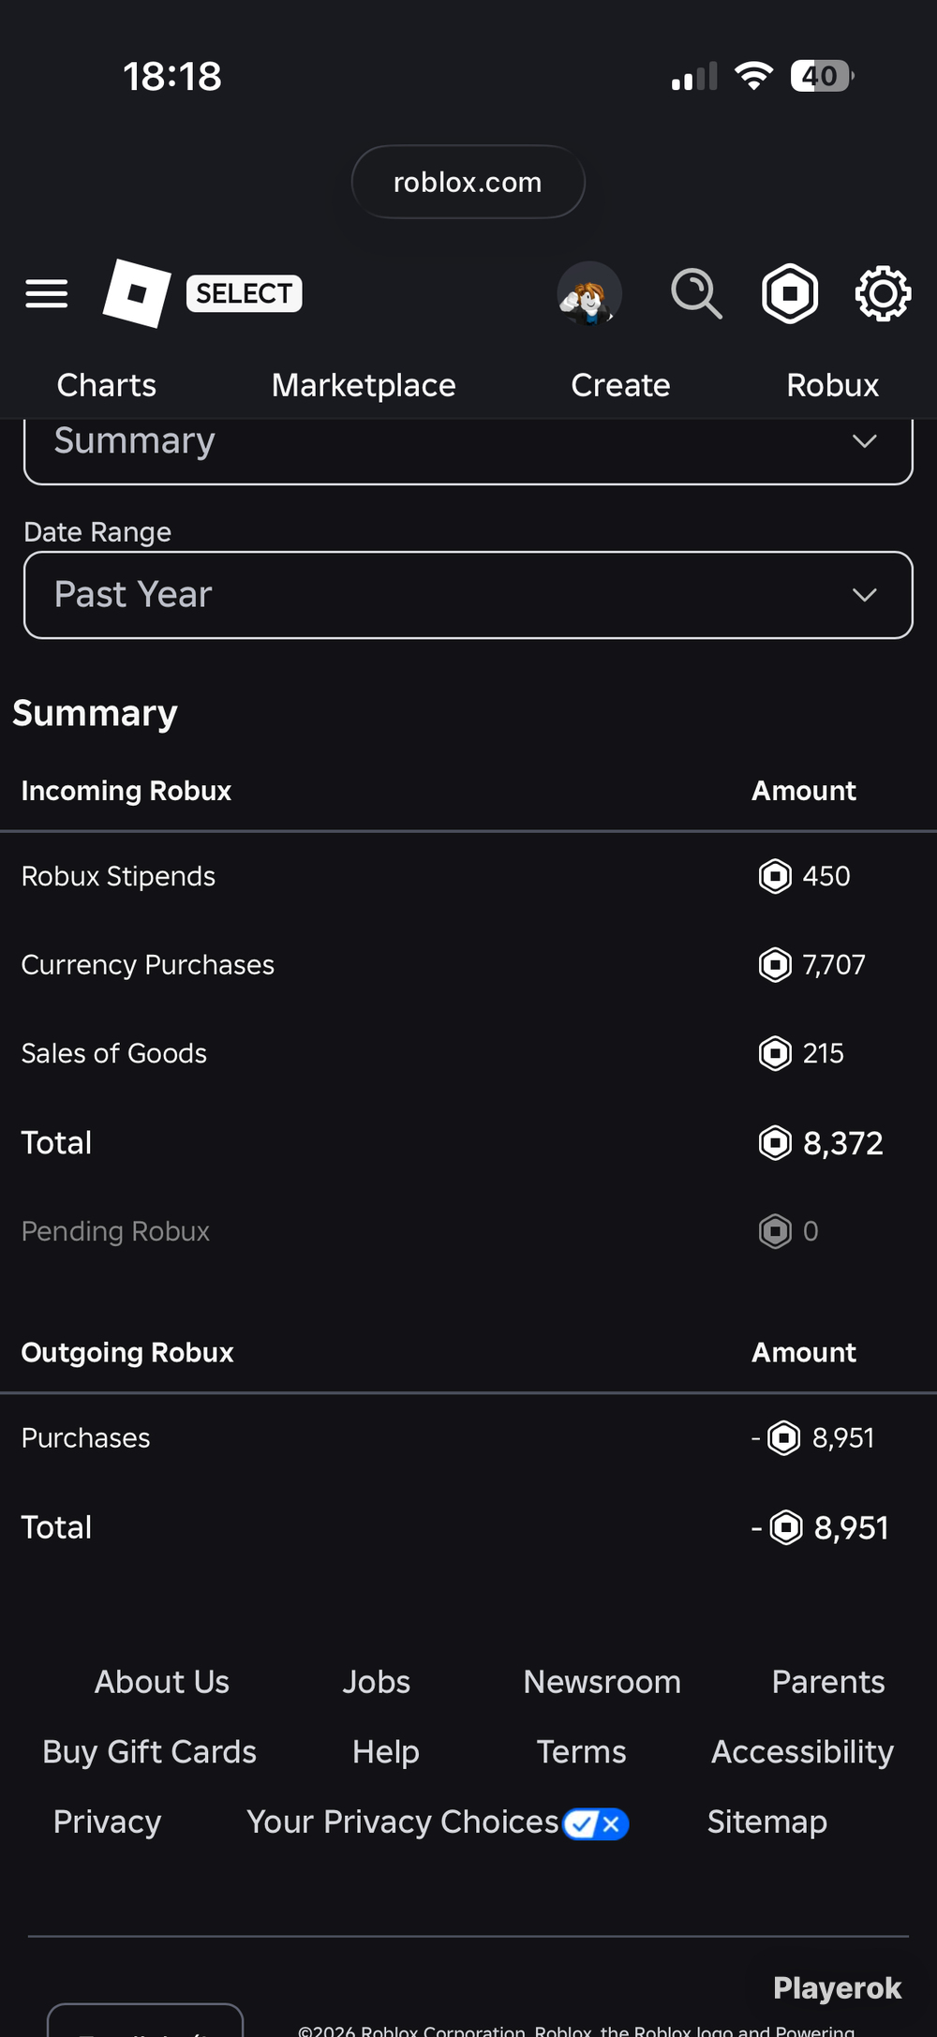The image size is (937, 2037).
Task: Open search with the magnifier icon
Action: point(696,293)
